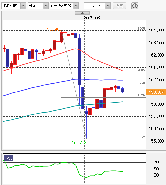Click the 100% Fibonacci level label
Image resolution: width=166 pixels, height=185 pixels.
(x=141, y=29)
